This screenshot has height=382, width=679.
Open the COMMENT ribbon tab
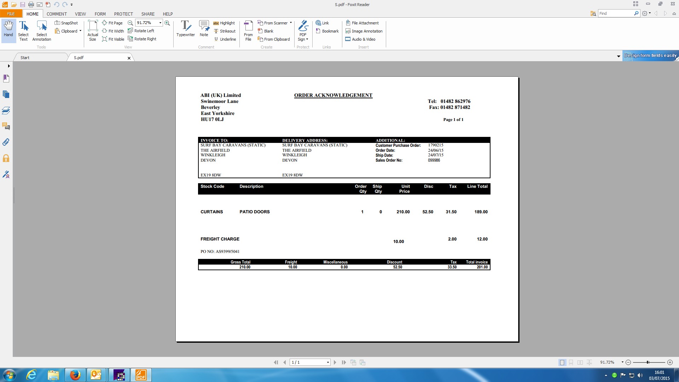tap(57, 14)
